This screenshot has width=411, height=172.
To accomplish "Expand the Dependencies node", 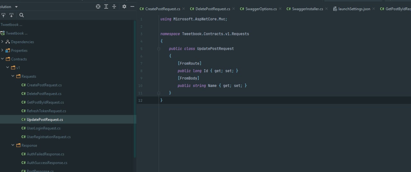I will coord(3,42).
